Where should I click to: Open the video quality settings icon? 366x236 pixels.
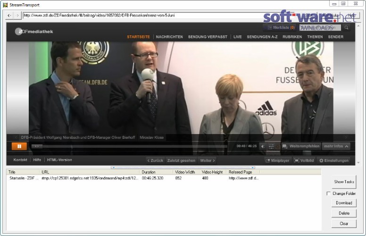tap(271, 146)
